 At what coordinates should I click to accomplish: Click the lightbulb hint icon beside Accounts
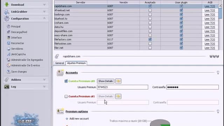coord(218,72)
